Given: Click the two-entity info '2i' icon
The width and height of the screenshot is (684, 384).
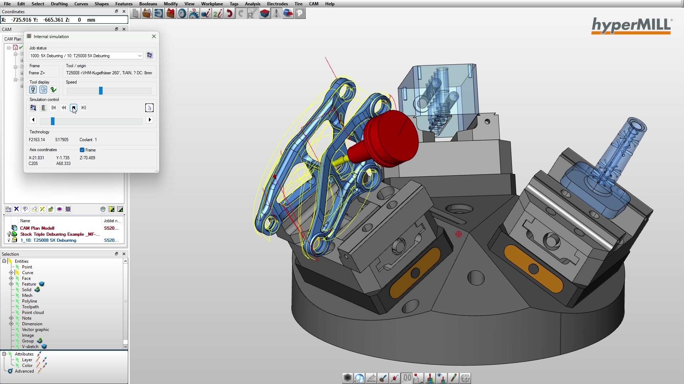Looking at the screenshot, I should click(x=217, y=14).
